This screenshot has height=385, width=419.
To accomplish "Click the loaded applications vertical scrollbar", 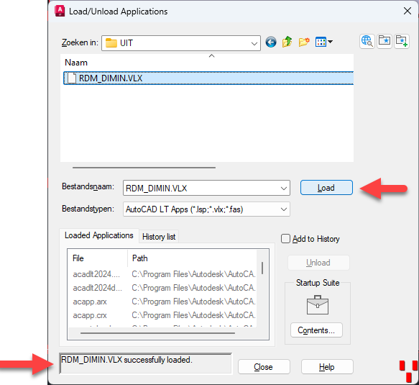I will pyautogui.click(x=262, y=289).
